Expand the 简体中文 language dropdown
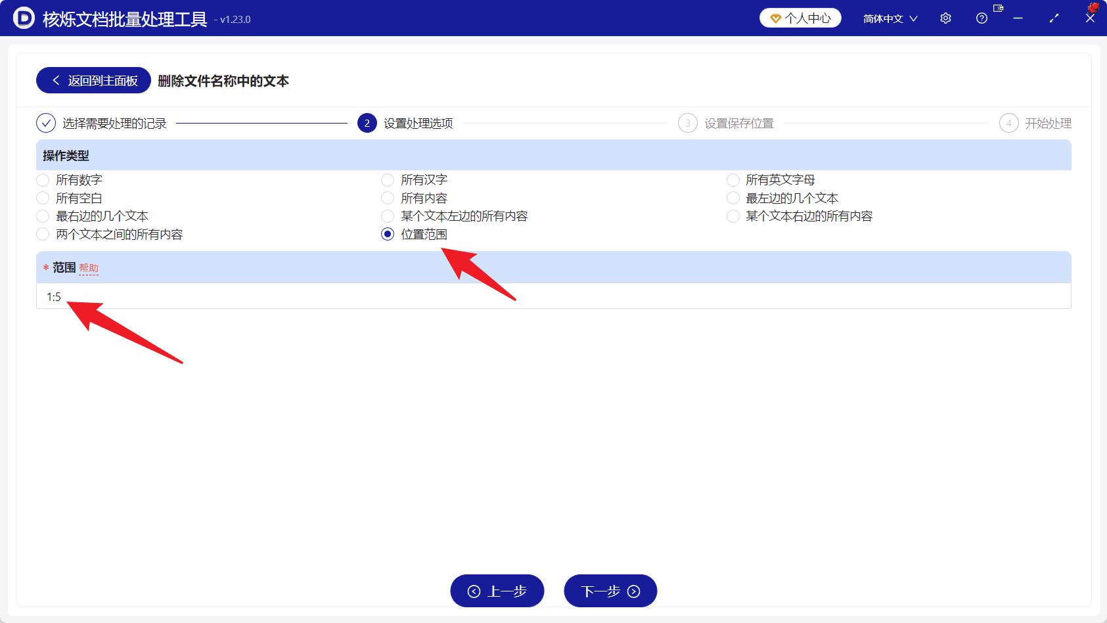 click(x=890, y=18)
